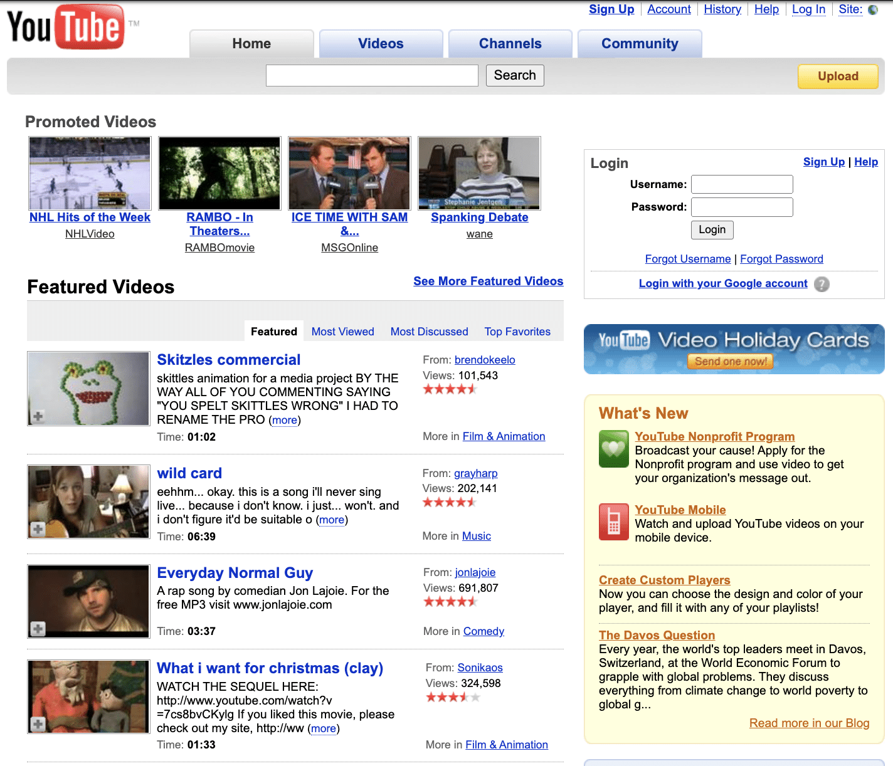Click Read more in our Blog
Image resolution: width=893 pixels, height=766 pixels.
[x=810, y=723]
